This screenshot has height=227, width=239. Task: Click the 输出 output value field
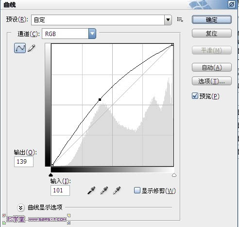(24, 162)
